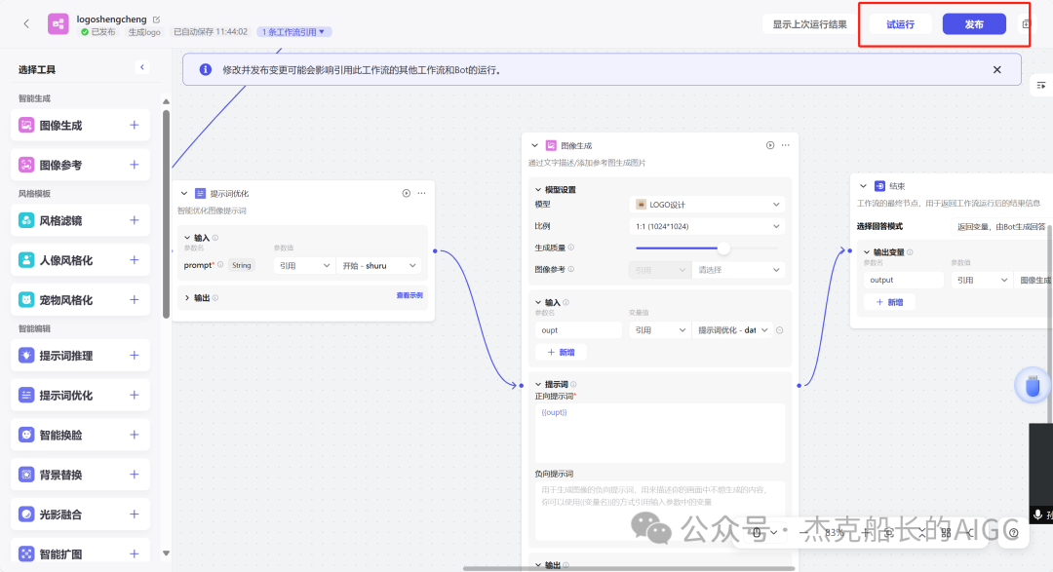The image size is (1053, 572).
Task: Click the pink logoshengcheng workflow icon
Action: 58,24
